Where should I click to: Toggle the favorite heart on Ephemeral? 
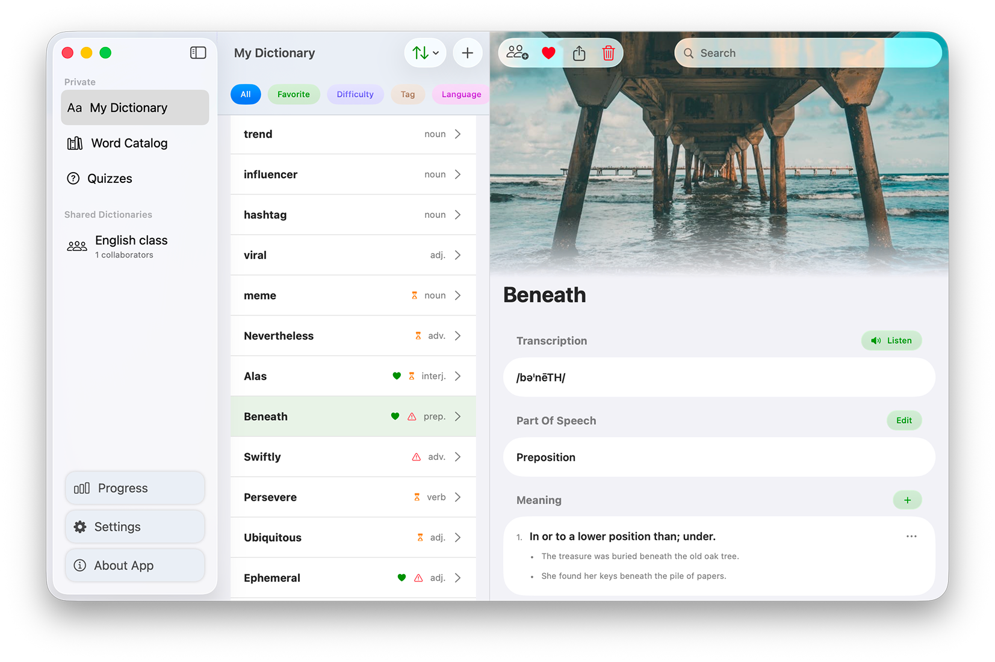tap(401, 578)
